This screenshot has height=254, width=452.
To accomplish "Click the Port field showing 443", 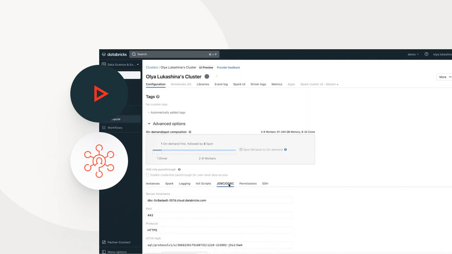I will 219,215.
